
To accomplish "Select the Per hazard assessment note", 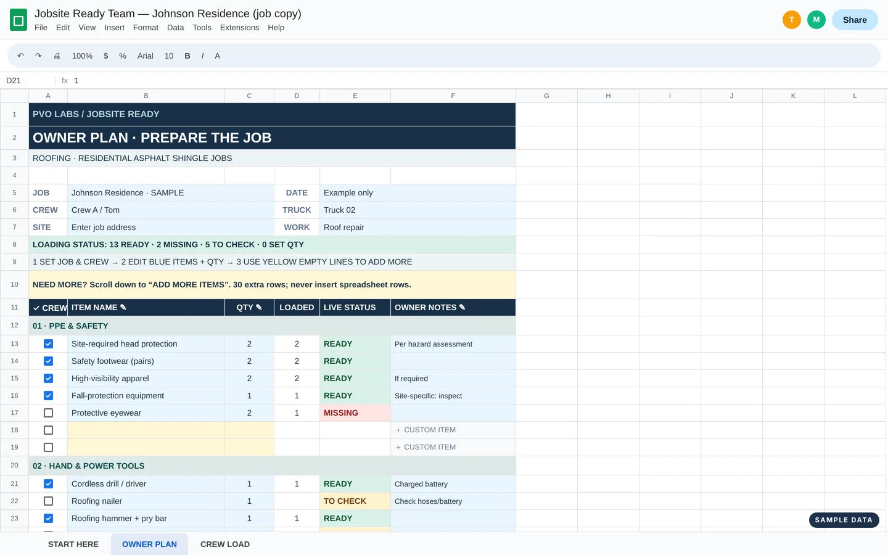I will (453, 344).
